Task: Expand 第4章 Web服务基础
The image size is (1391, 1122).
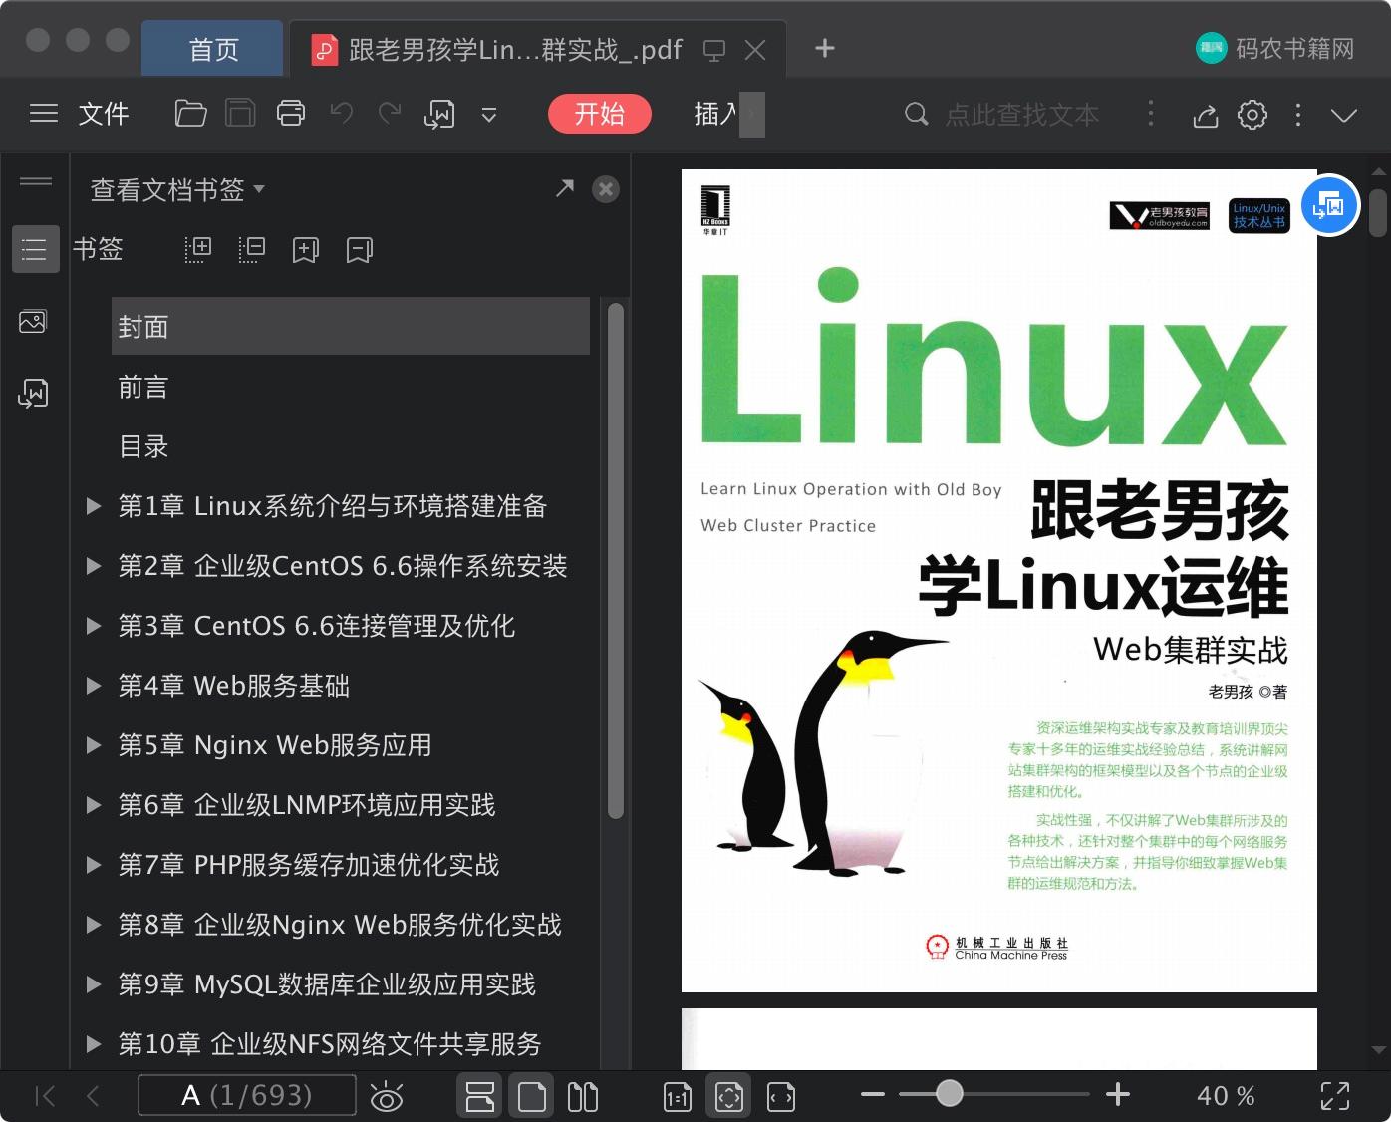Action: pos(94,686)
